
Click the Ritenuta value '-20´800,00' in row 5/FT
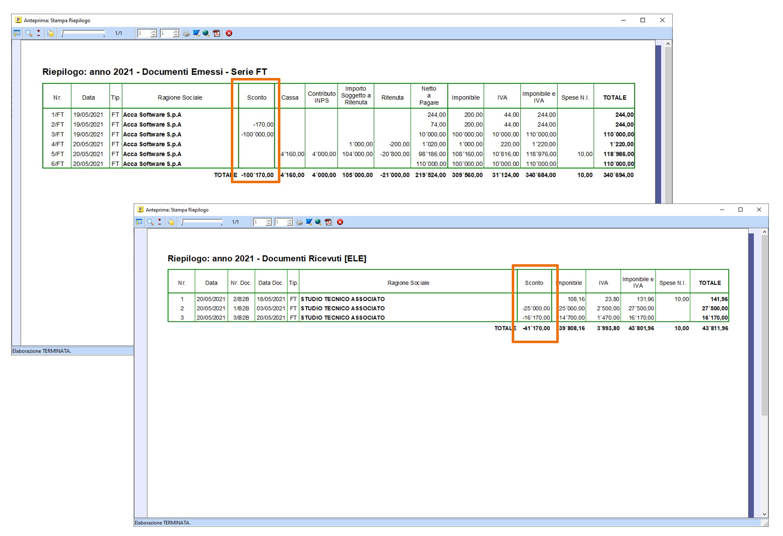point(395,154)
